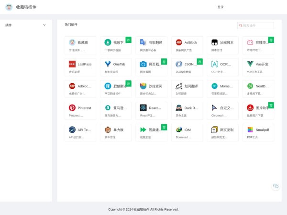Click the IDM download manager icon
The image size is (287, 215).
[x=179, y=129]
